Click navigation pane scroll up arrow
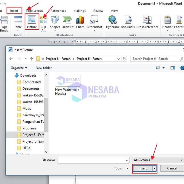This screenshot has width=184, height=184. coord(46,75)
